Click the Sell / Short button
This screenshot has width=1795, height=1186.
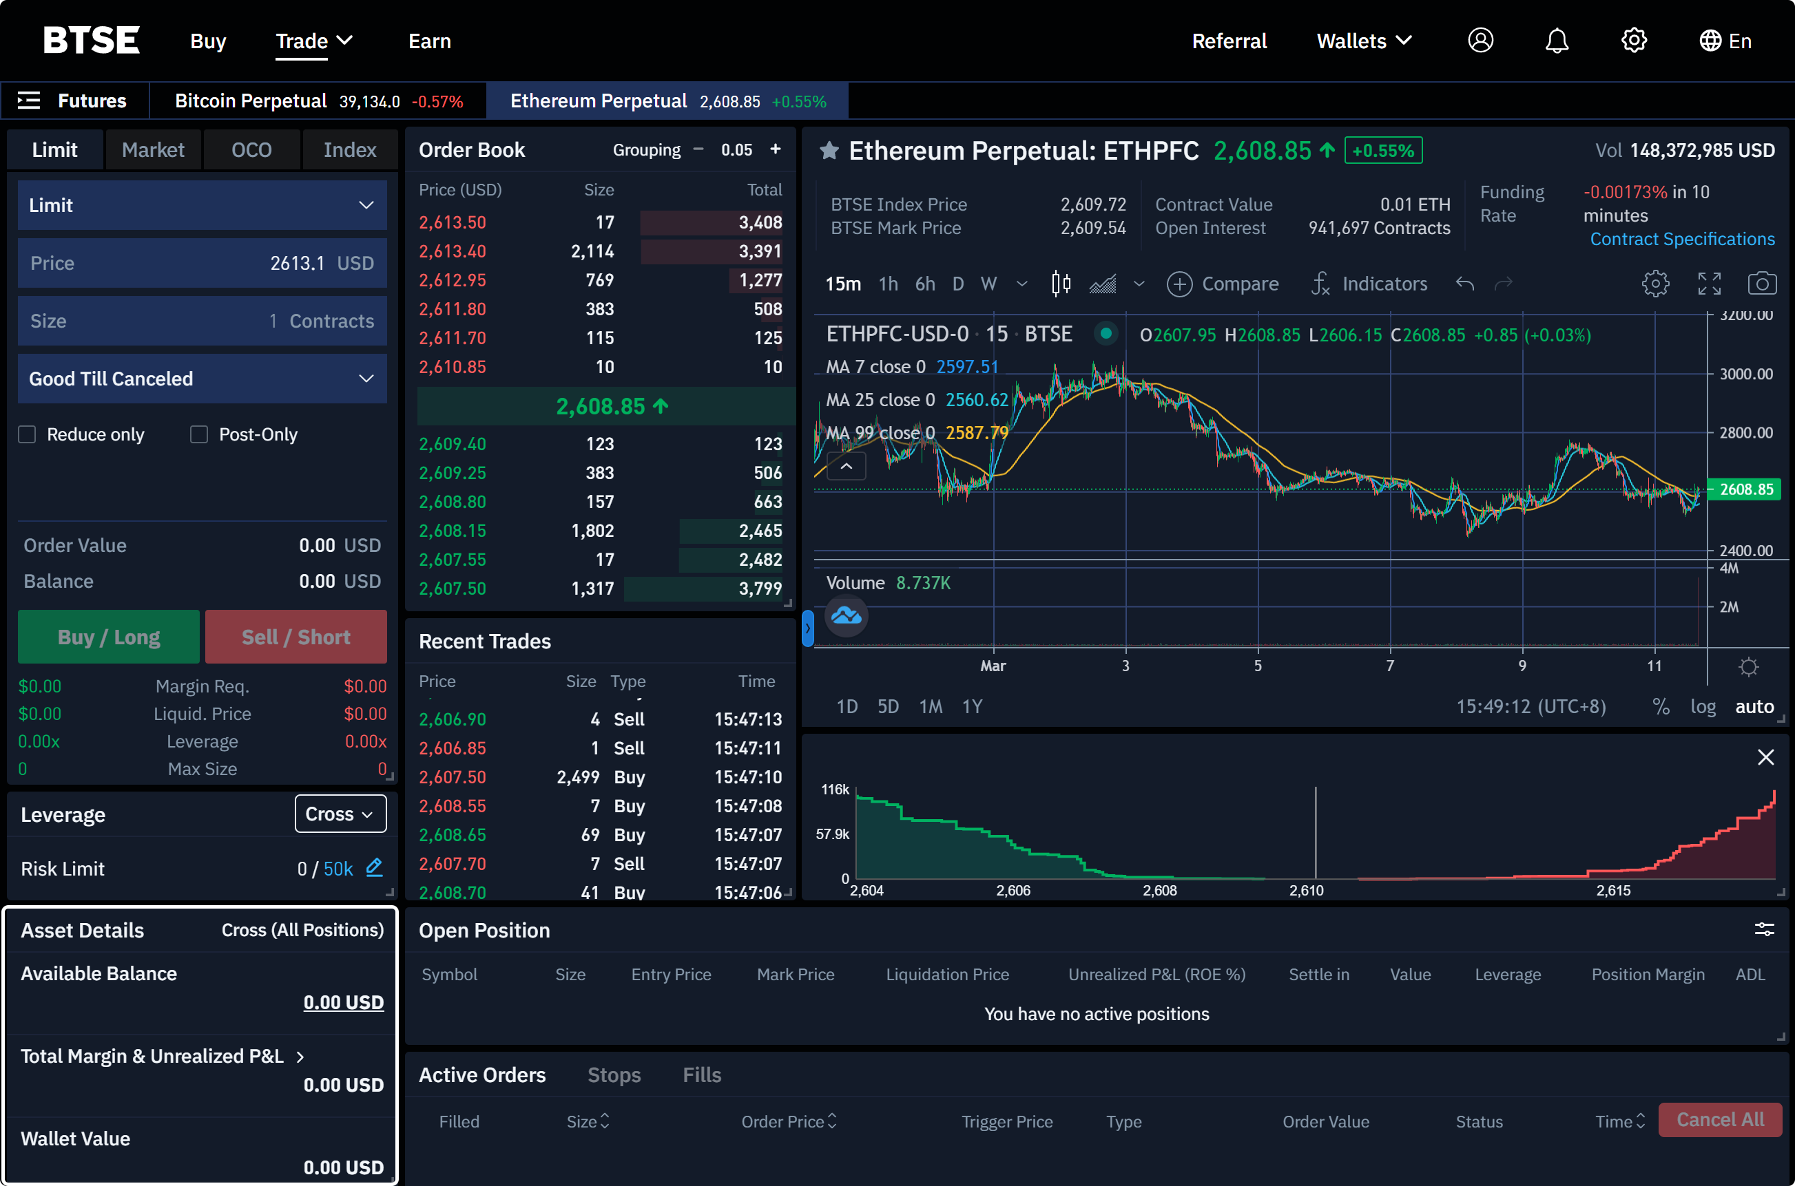[296, 637]
